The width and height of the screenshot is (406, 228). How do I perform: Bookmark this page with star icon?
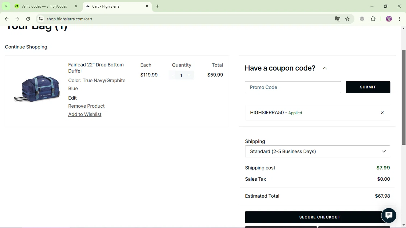click(x=347, y=19)
